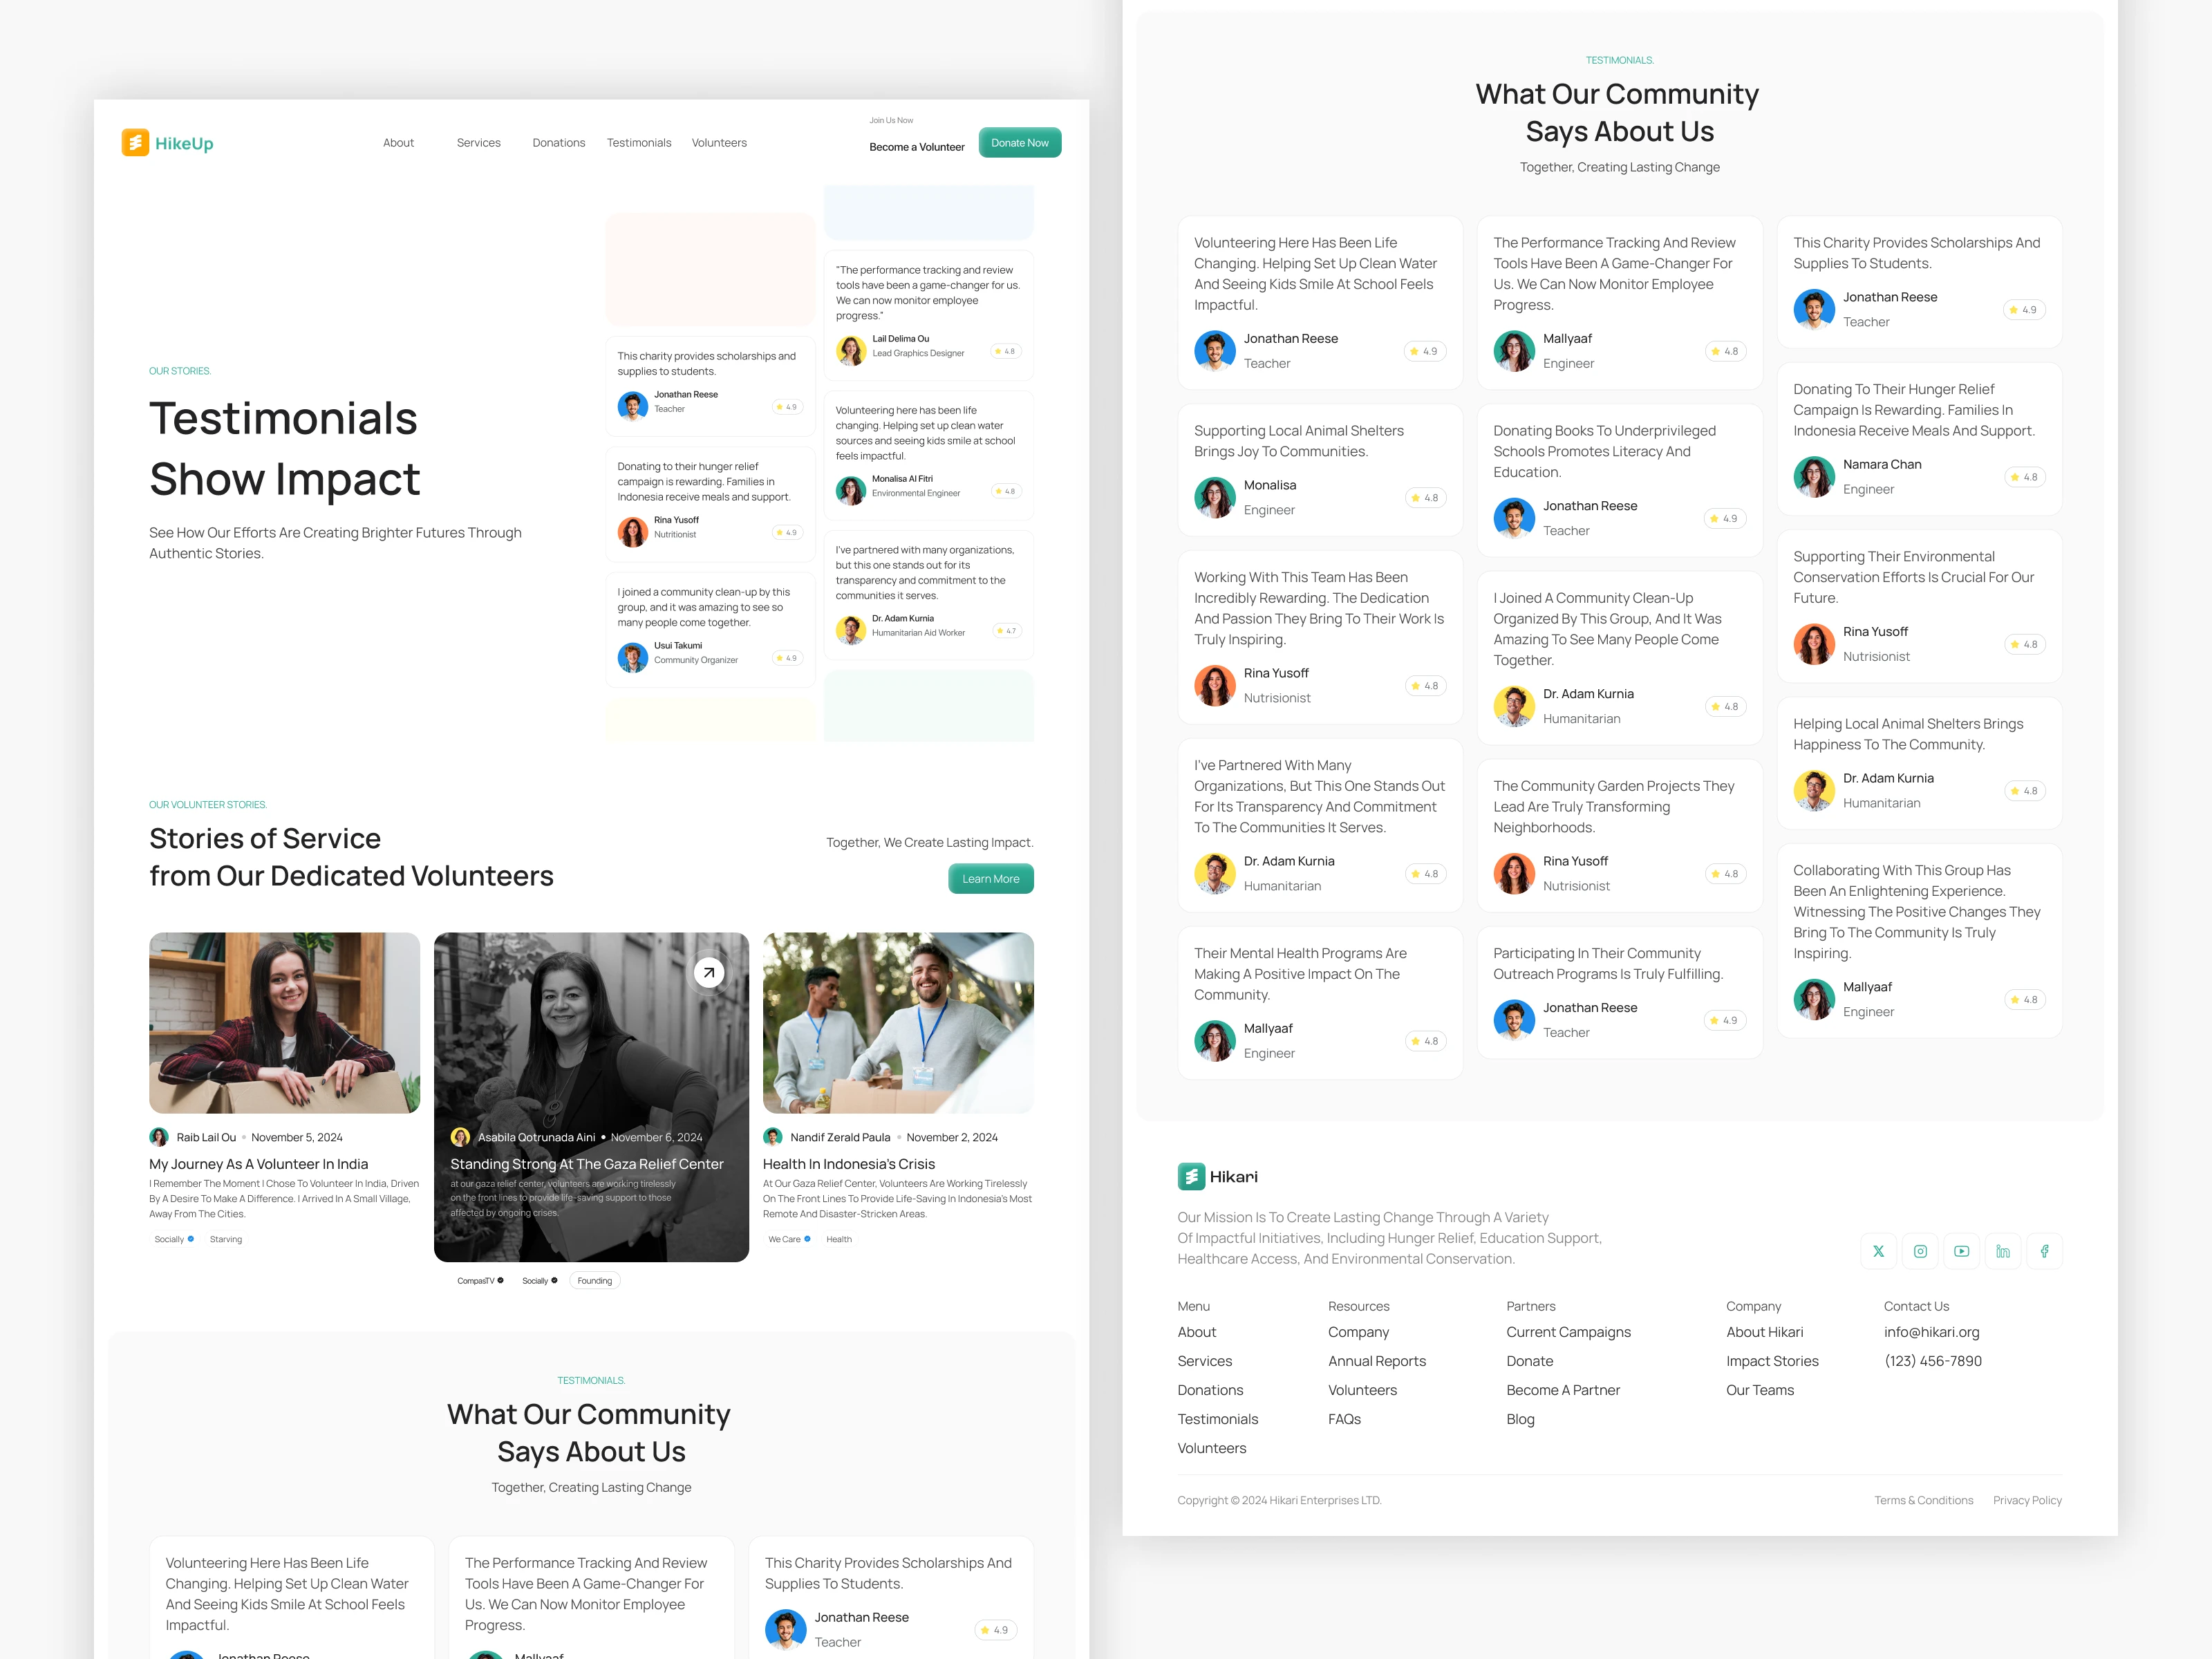Open Health In Indonesia's Crisis story title

(x=848, y=1164)
